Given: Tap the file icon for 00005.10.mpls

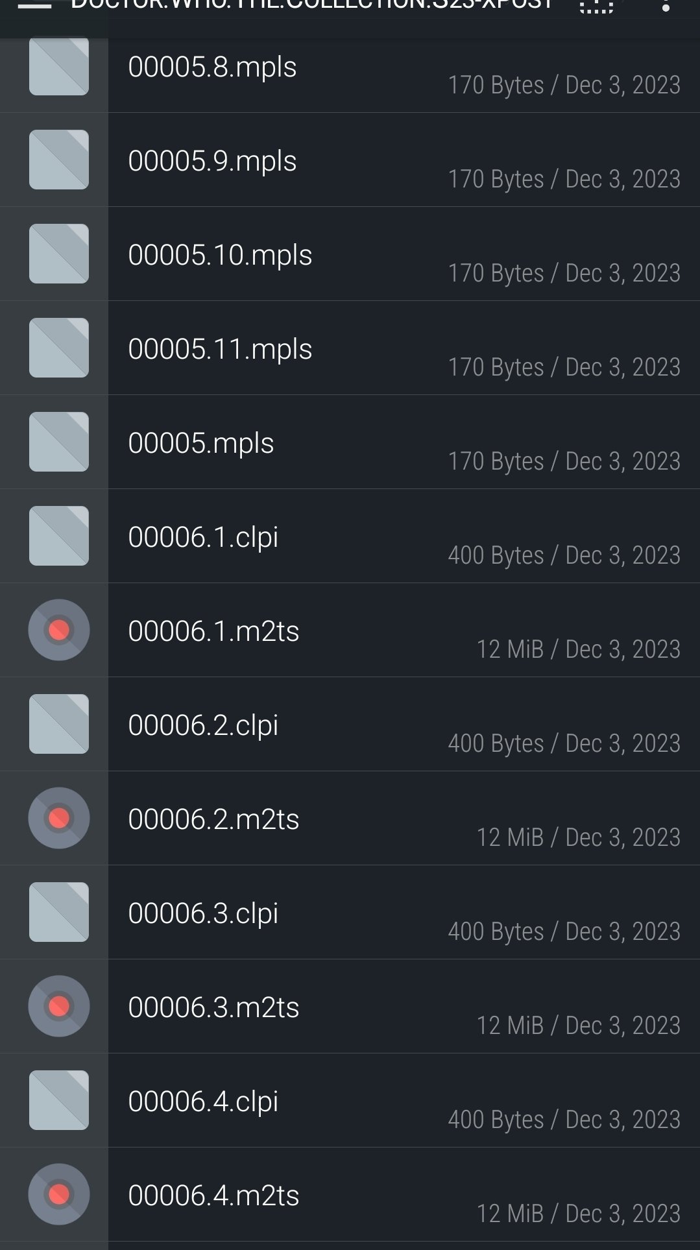Looking at the screenshot, I should [x=58, y=254].
